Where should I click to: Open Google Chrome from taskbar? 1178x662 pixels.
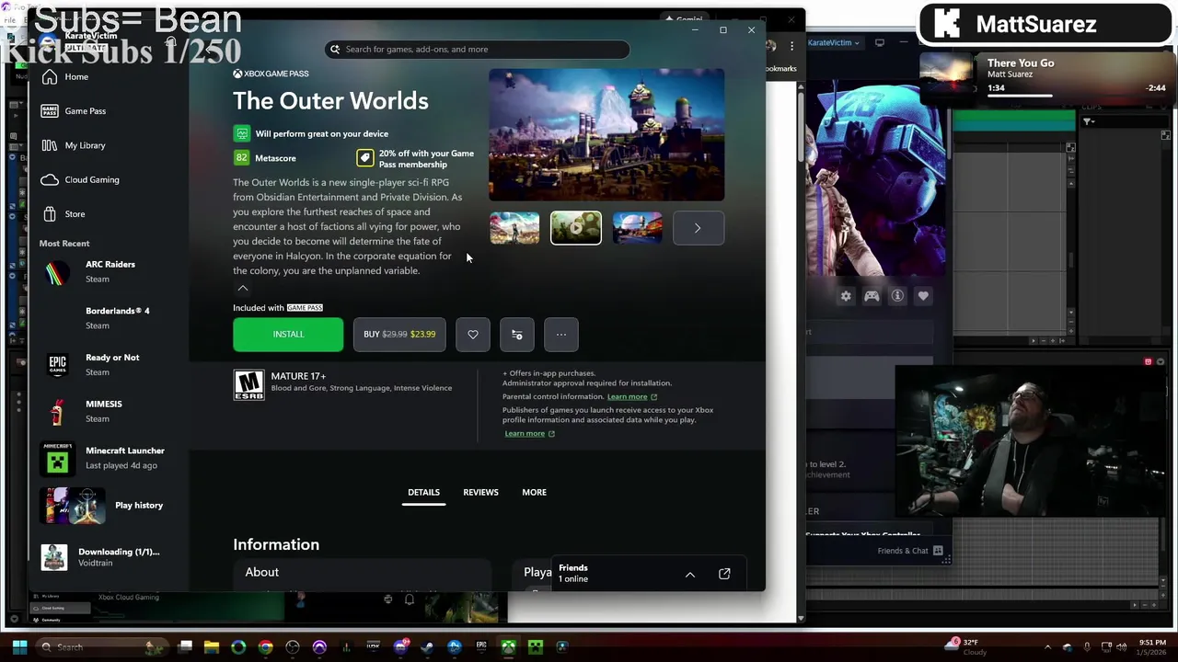tap(266, 647)
